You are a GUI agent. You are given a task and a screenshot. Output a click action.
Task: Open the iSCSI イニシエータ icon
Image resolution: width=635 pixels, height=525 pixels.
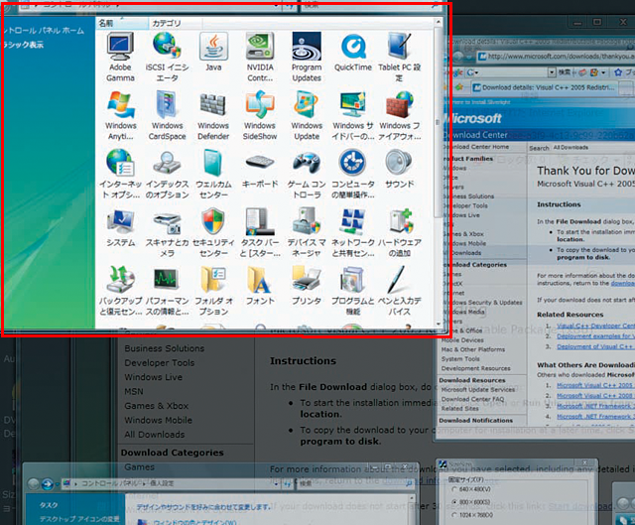pos(167,58)
